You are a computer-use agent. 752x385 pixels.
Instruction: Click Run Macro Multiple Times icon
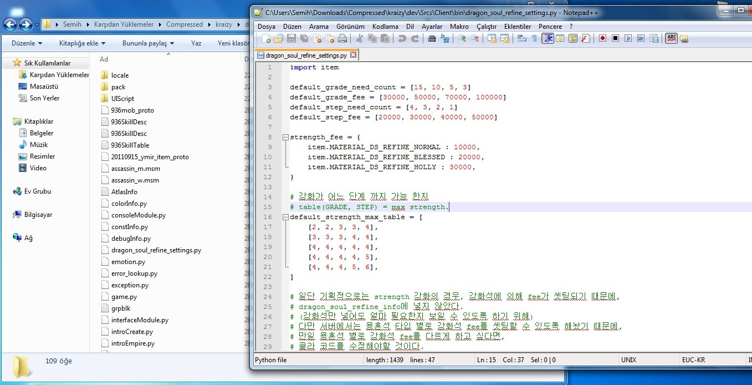point(641,38)
